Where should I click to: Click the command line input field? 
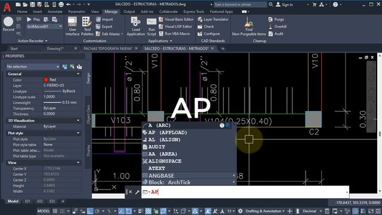click(x=245, y=192)
